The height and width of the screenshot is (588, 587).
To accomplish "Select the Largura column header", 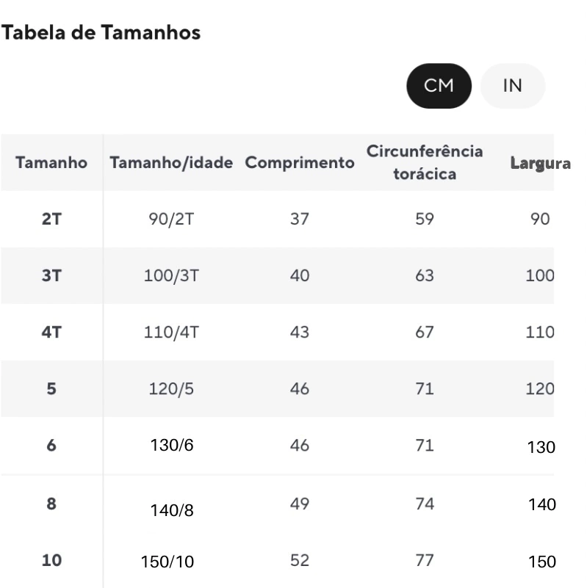I will [541, 164].
